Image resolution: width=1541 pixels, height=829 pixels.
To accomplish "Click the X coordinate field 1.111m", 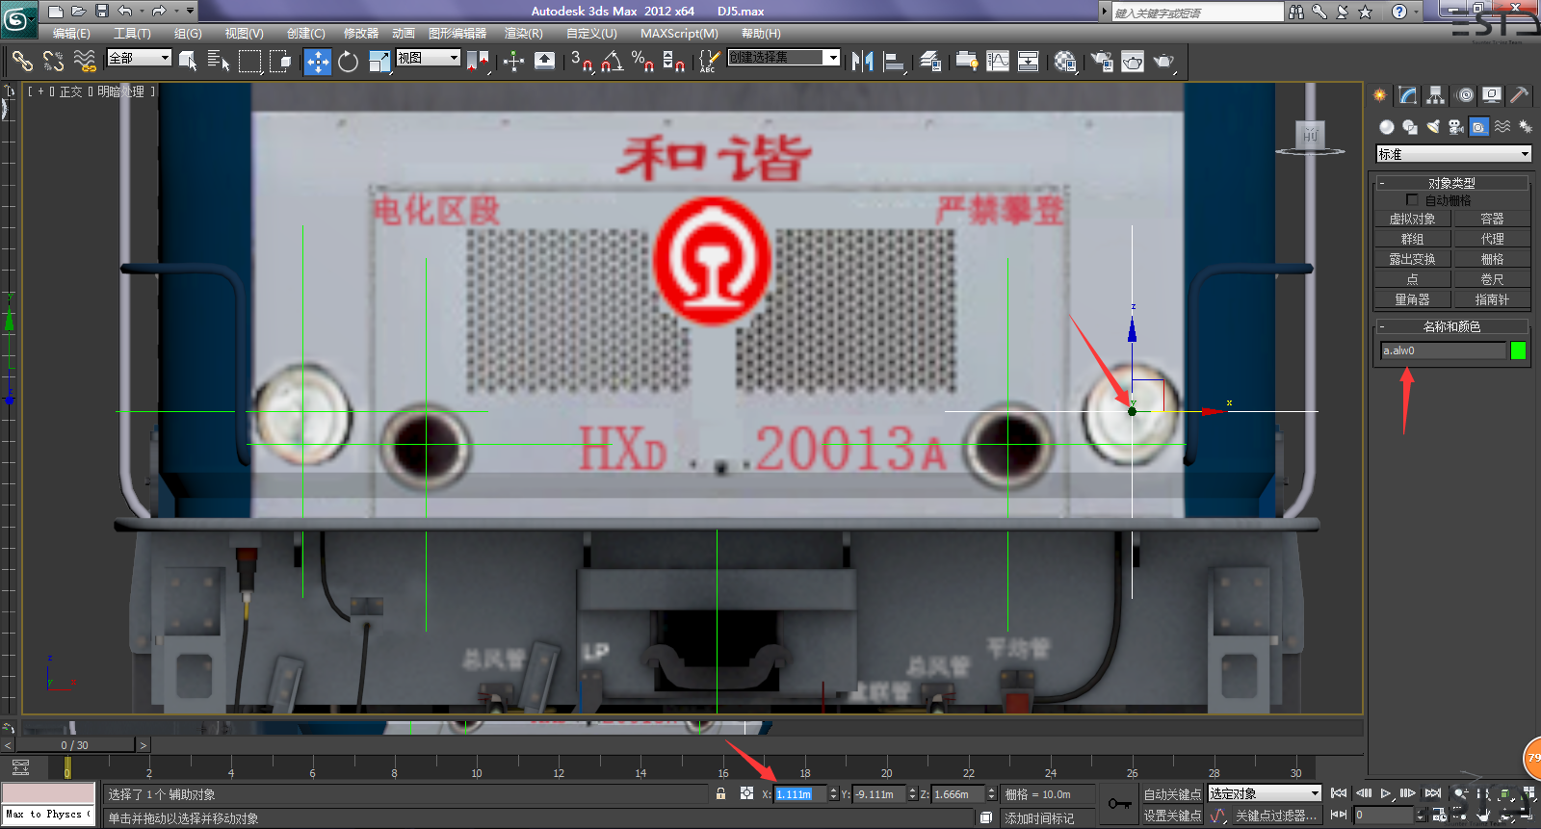I will (799, 794).
